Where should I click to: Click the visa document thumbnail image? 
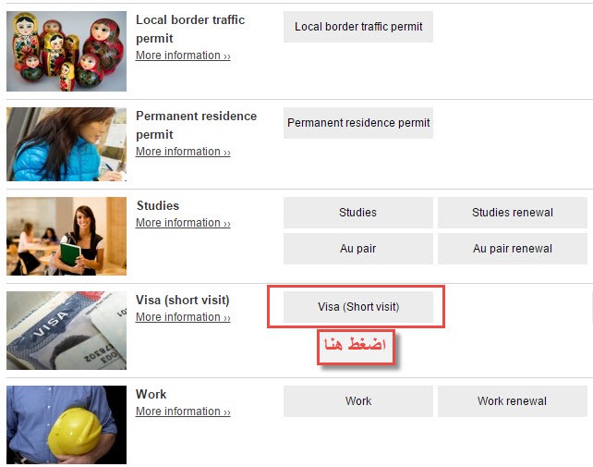click(67, 330)
